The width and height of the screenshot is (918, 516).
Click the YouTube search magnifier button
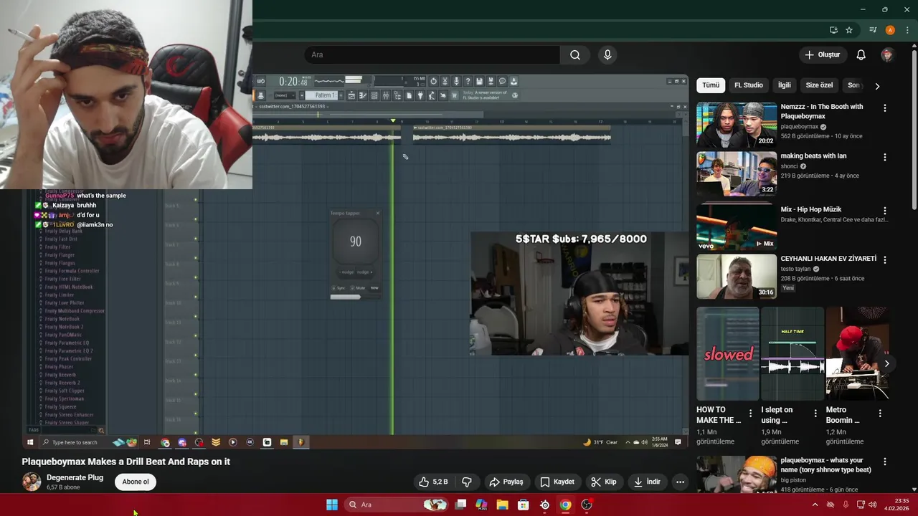click(x=575, y=55)
